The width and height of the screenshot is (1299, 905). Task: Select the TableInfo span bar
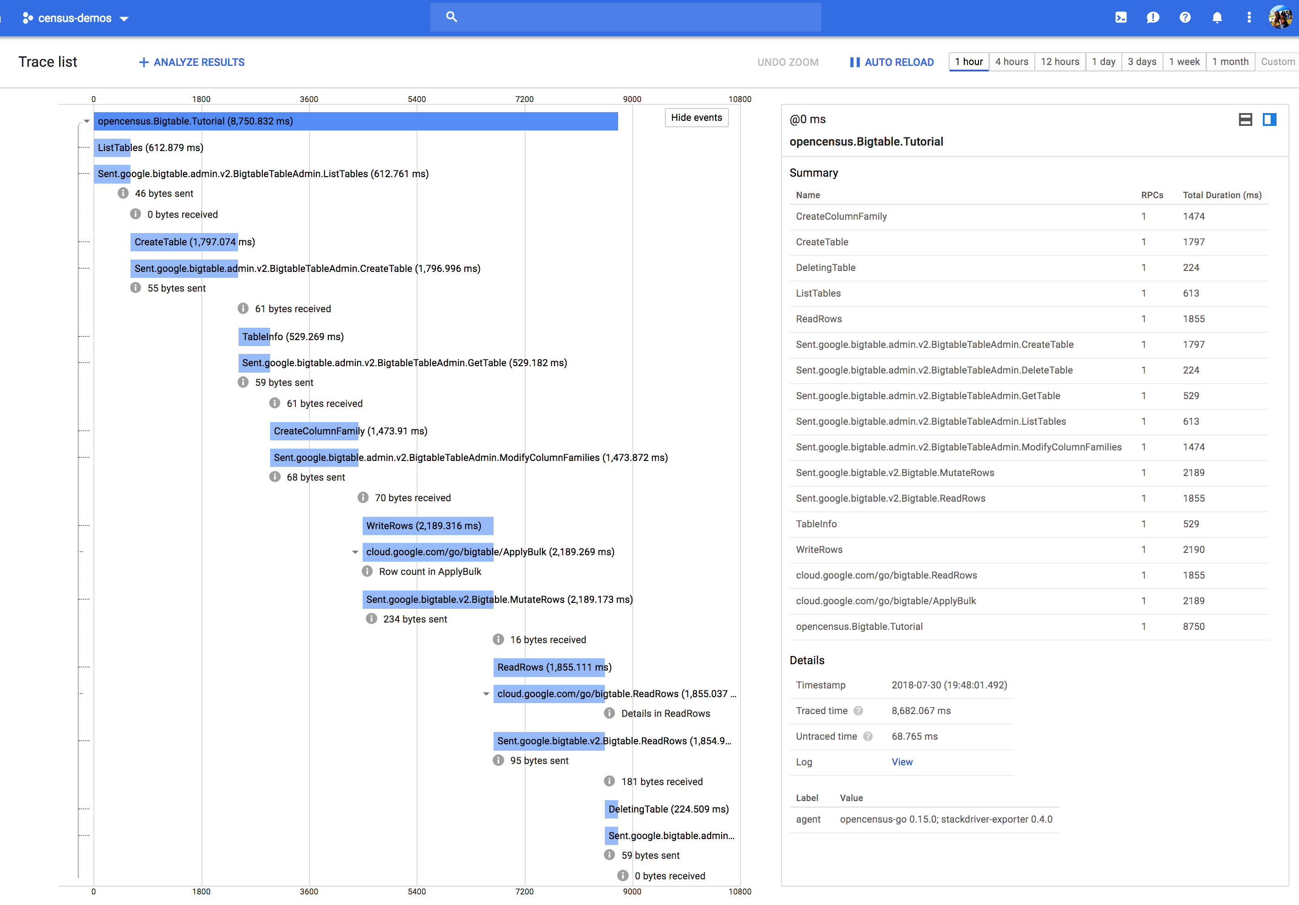(254, 336)
